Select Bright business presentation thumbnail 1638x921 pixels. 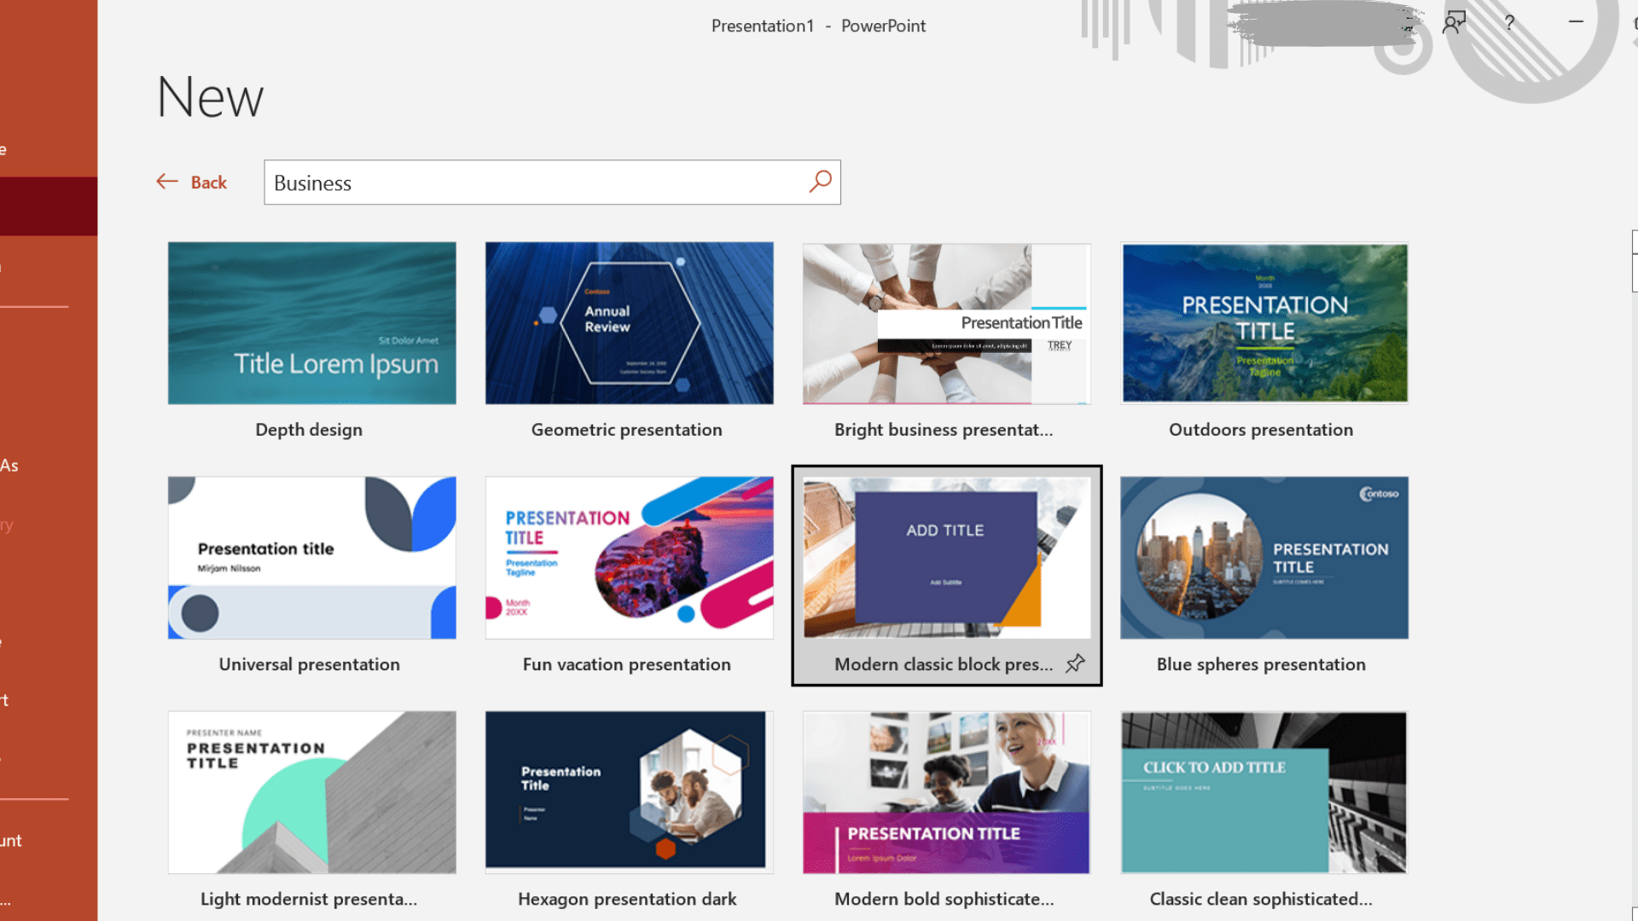(947, 323)
